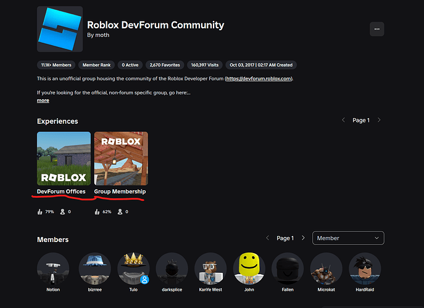
Task: Open the Member rank dropdown
Action: click(x=348, y=238)
